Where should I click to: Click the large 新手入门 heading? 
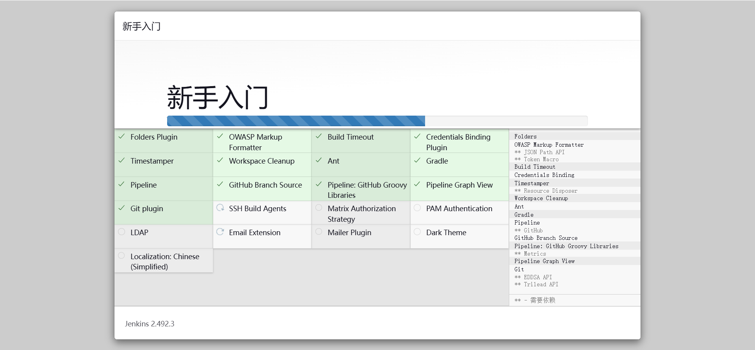click(x=218, y=98)
